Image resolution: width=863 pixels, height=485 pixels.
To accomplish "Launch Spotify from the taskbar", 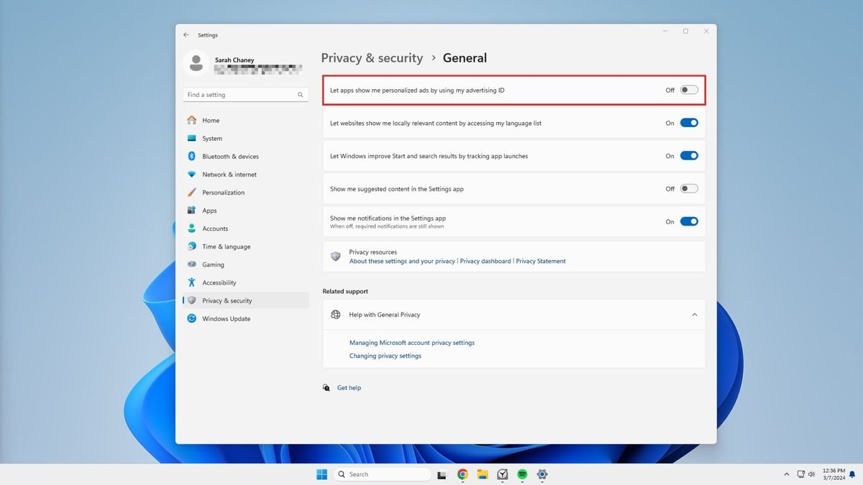I will 522,474.
